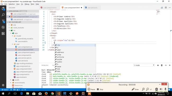Select article suggestion in autocomplete list
This screenshot has width=172, height=96.
tap(75, 57)
